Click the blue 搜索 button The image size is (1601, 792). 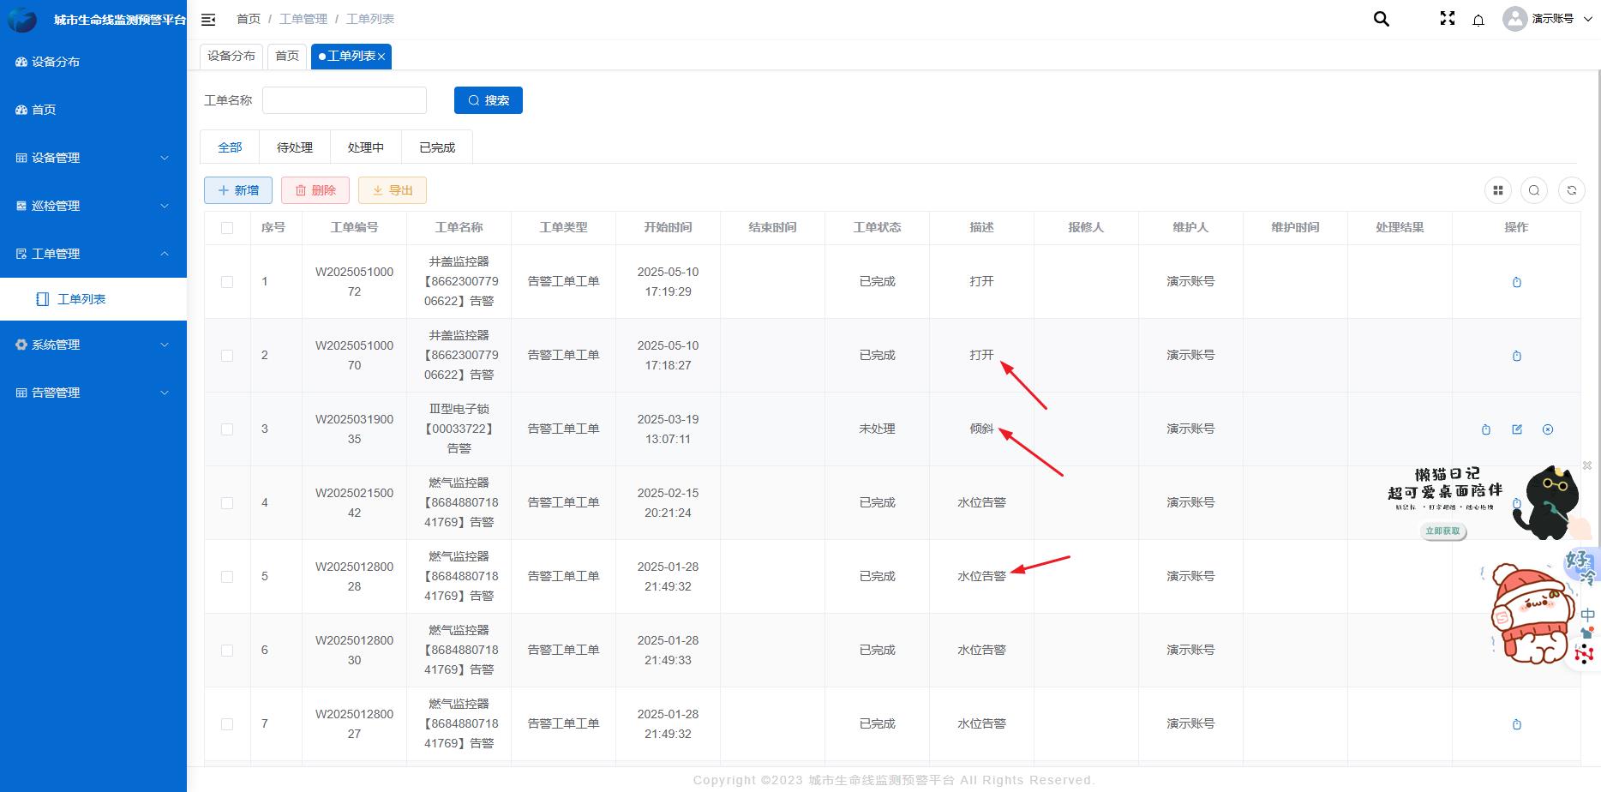pos(489,100)
